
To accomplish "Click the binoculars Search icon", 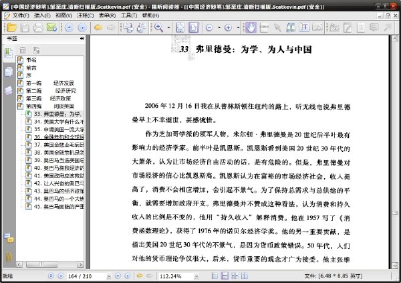I will tap(291, 27).
